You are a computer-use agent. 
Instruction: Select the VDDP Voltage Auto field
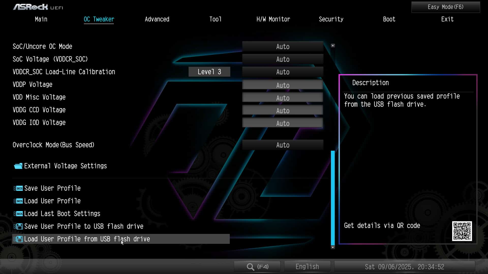283,85
